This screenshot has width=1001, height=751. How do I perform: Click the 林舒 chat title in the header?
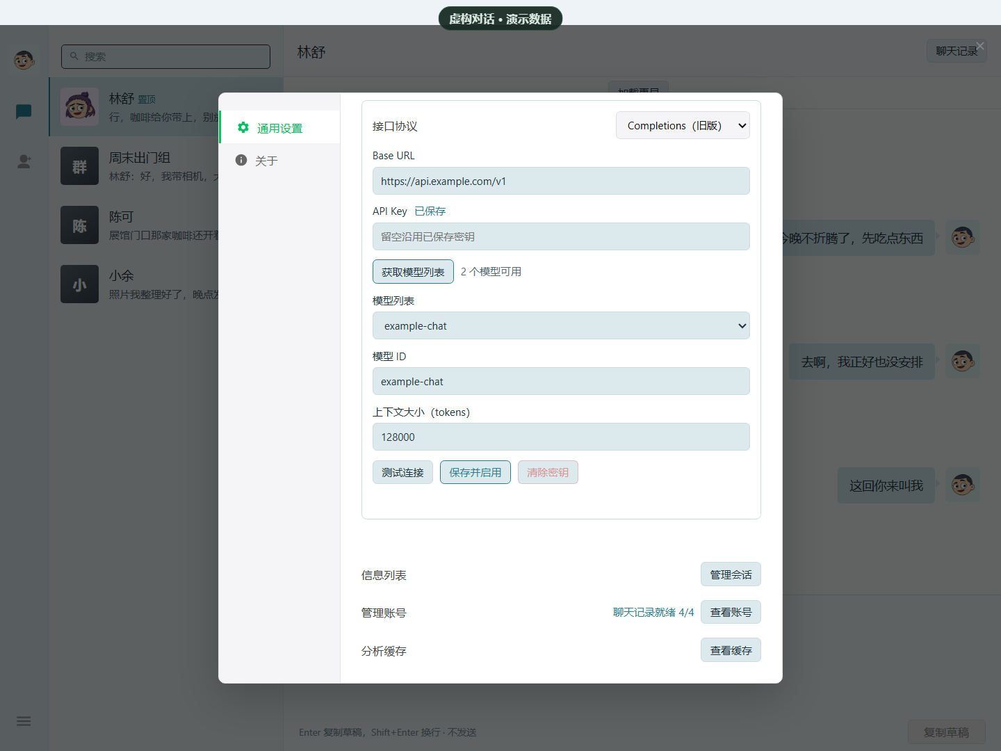(311, 52)
